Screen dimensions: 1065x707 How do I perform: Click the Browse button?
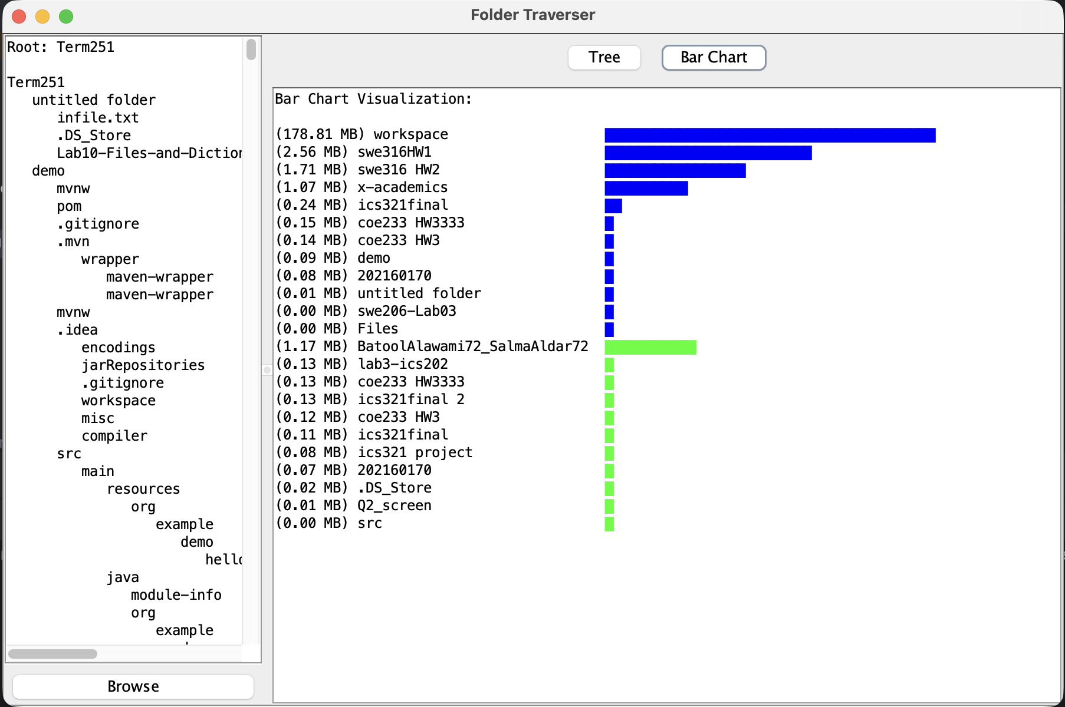click(x=133, y=686)
